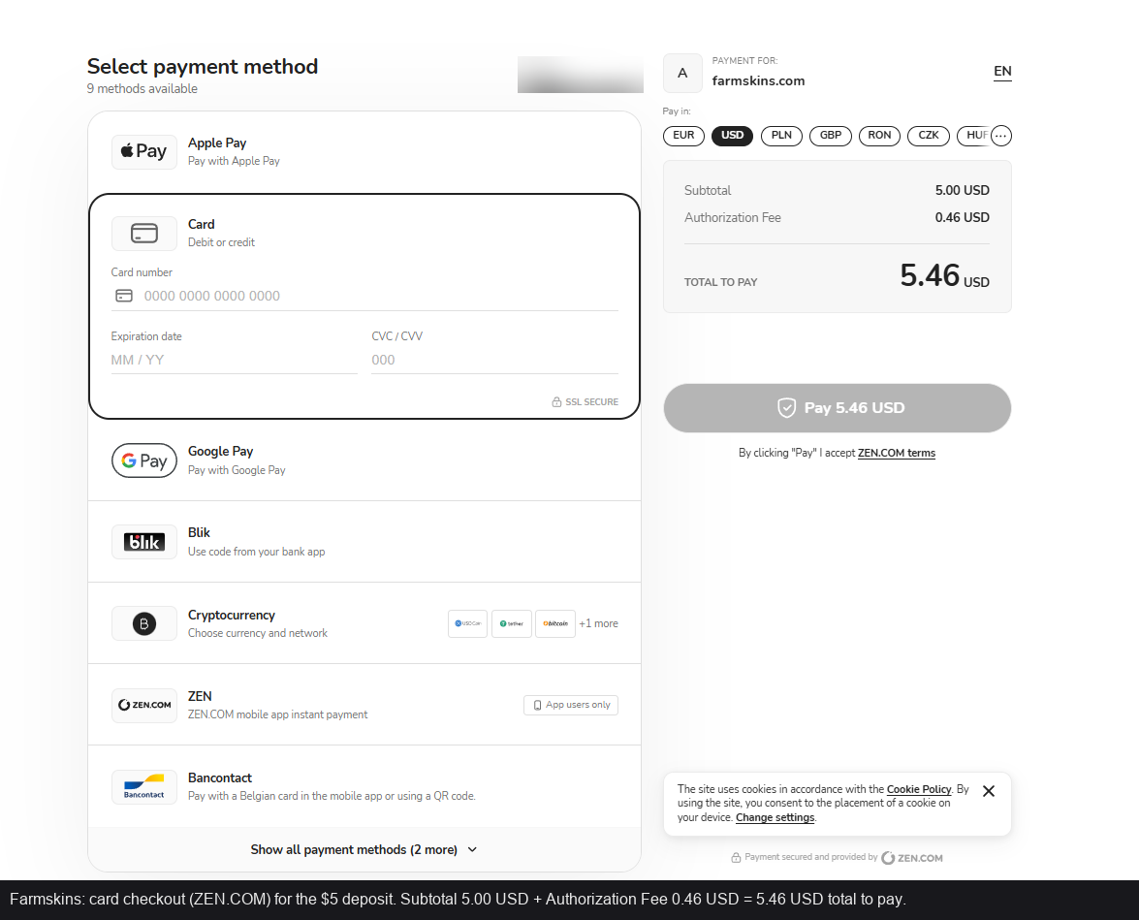Choose Google Pay payment method
The width and height of the screenshot is (1139, 920).
click(364, 460)
